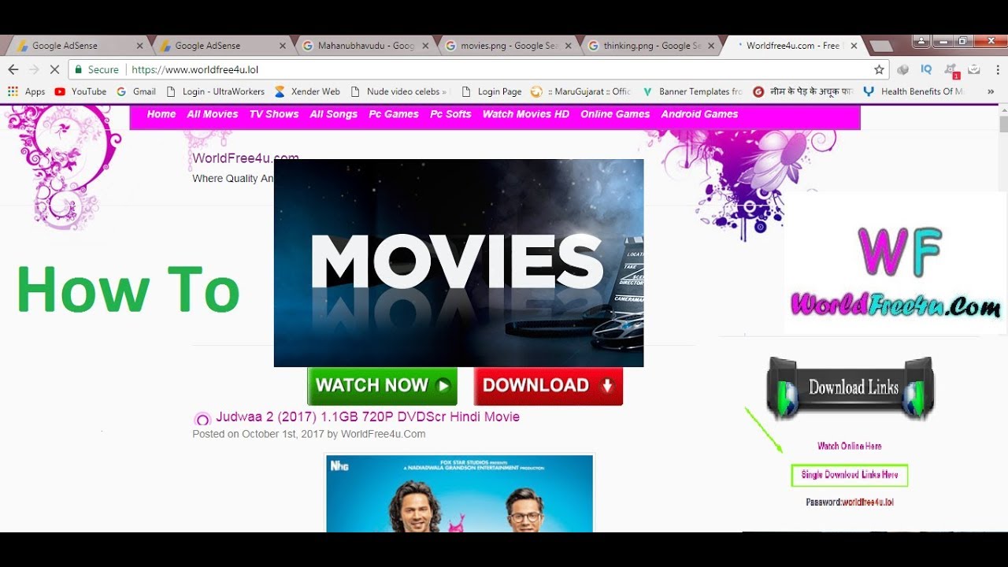Click the Secure padlock indicator

click(x=96, y=69)
